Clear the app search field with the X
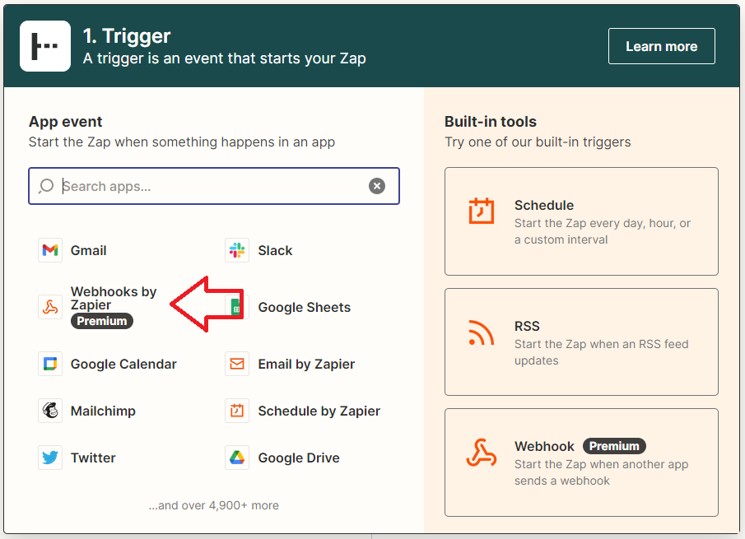The height and width of the screenshot is (539, 745). coord(377,186)
